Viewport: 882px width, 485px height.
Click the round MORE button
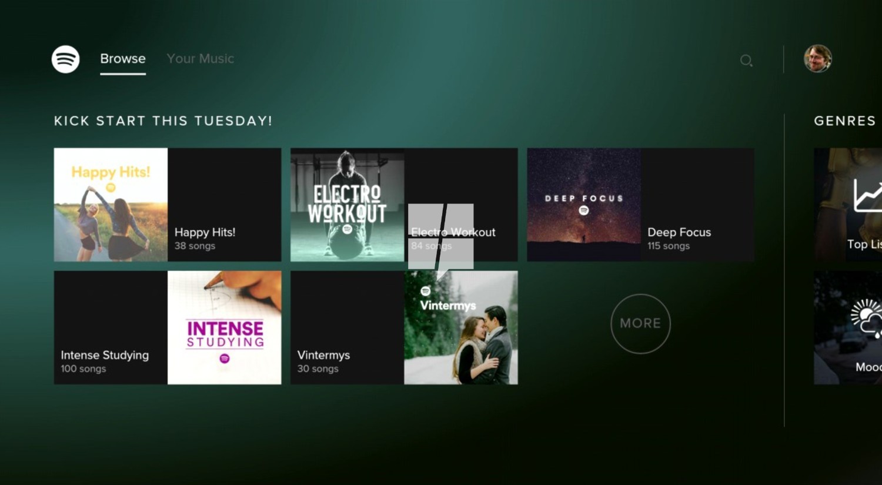pos(640,323)
